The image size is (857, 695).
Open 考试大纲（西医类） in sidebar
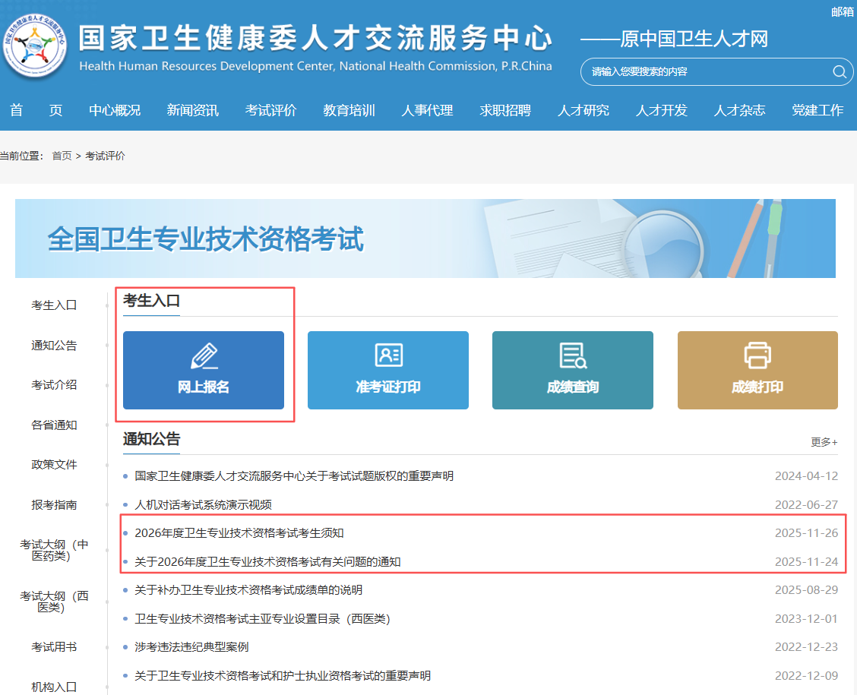(x=54, y=602)
